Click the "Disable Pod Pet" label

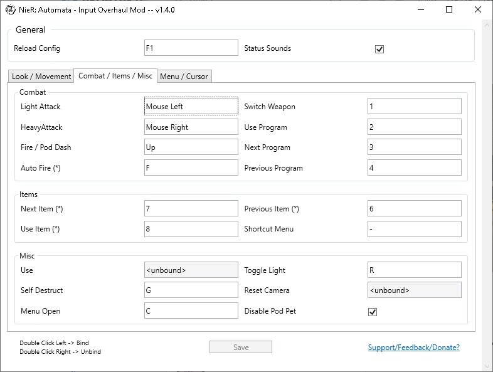tap(270, 311)
